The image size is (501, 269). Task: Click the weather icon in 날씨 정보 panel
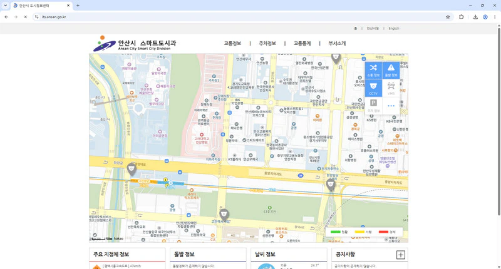tap(266, 266)
